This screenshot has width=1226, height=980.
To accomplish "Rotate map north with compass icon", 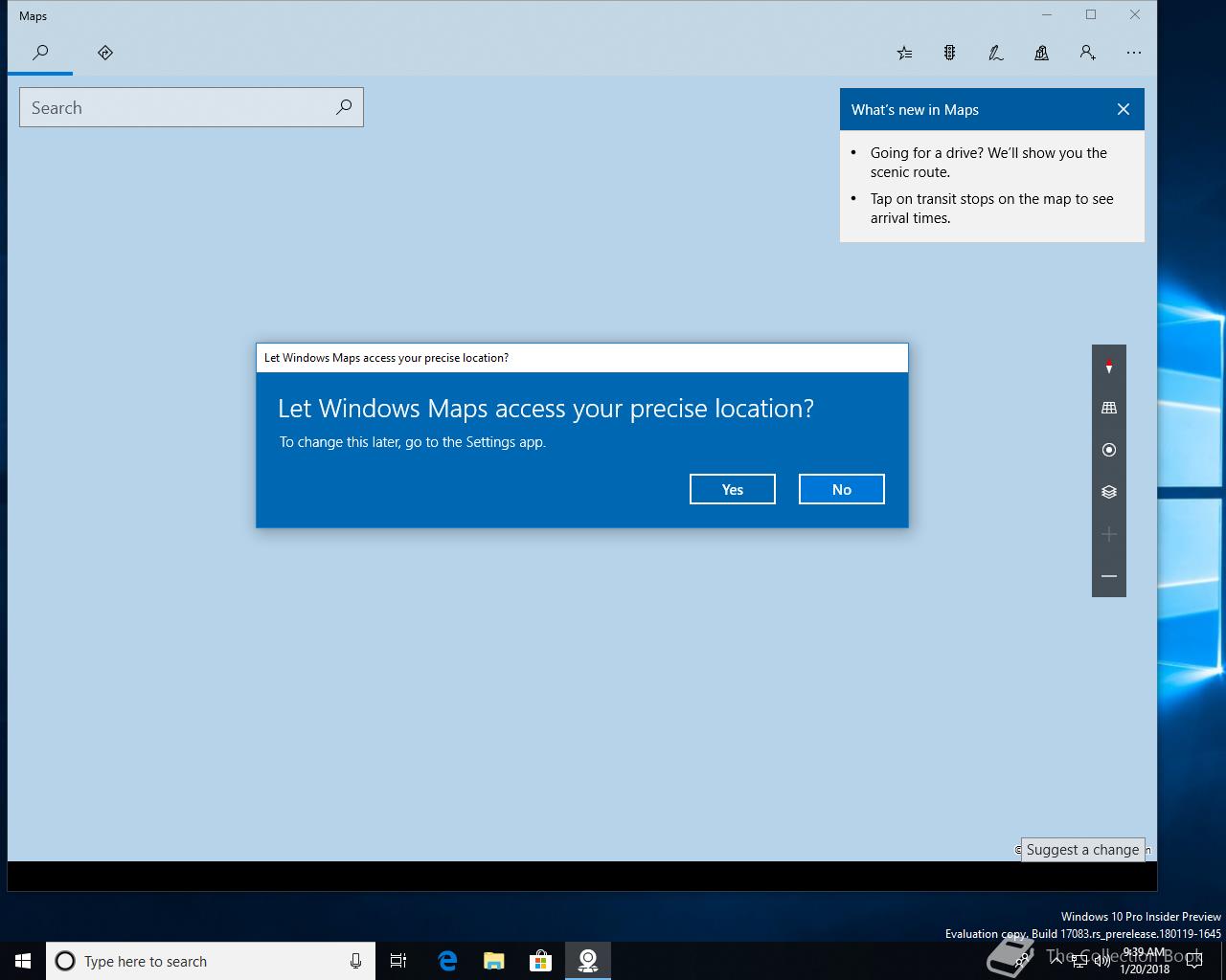I will pos(1109,366).
